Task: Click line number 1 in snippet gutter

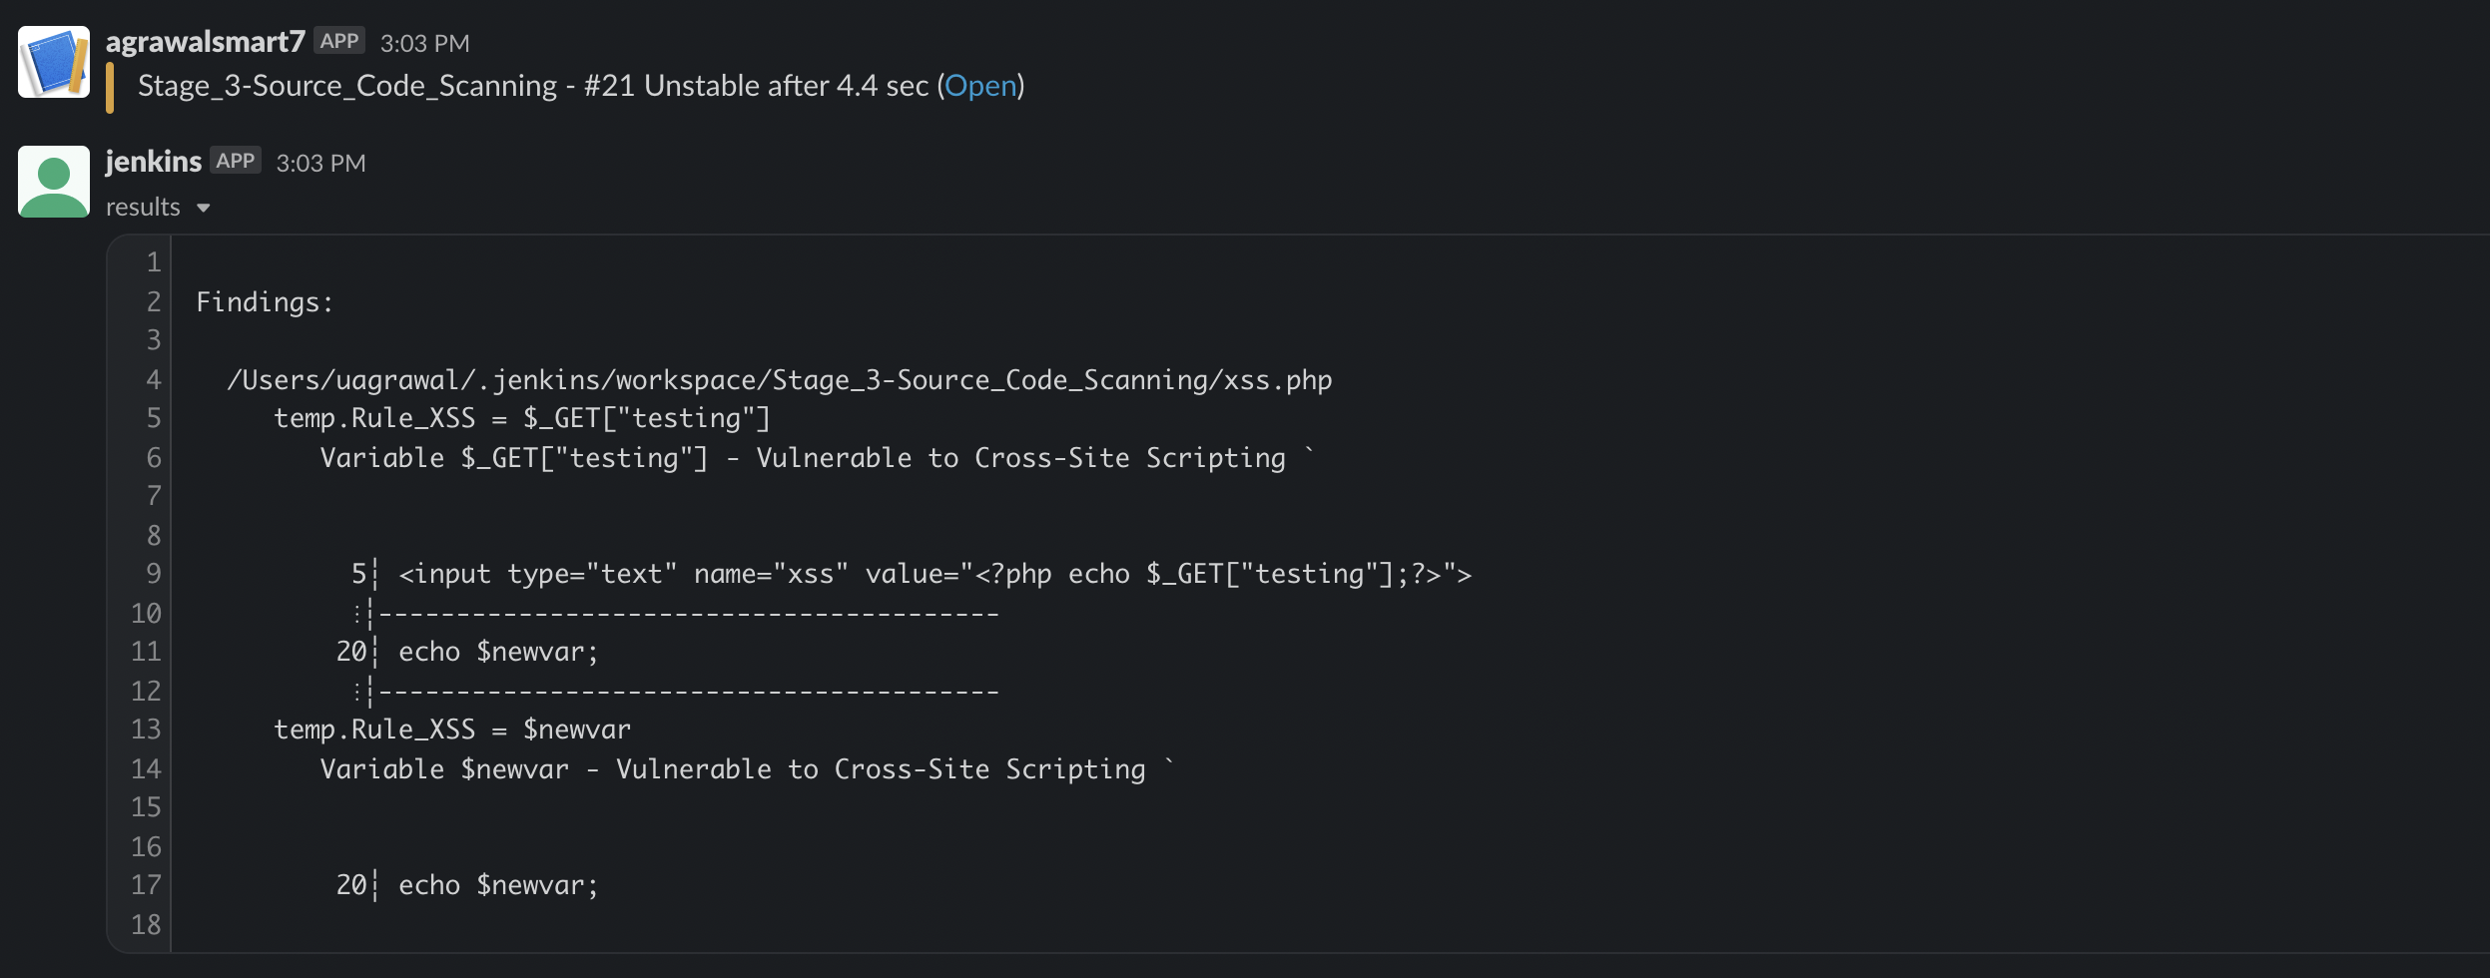Action: (x=154, y=262)
